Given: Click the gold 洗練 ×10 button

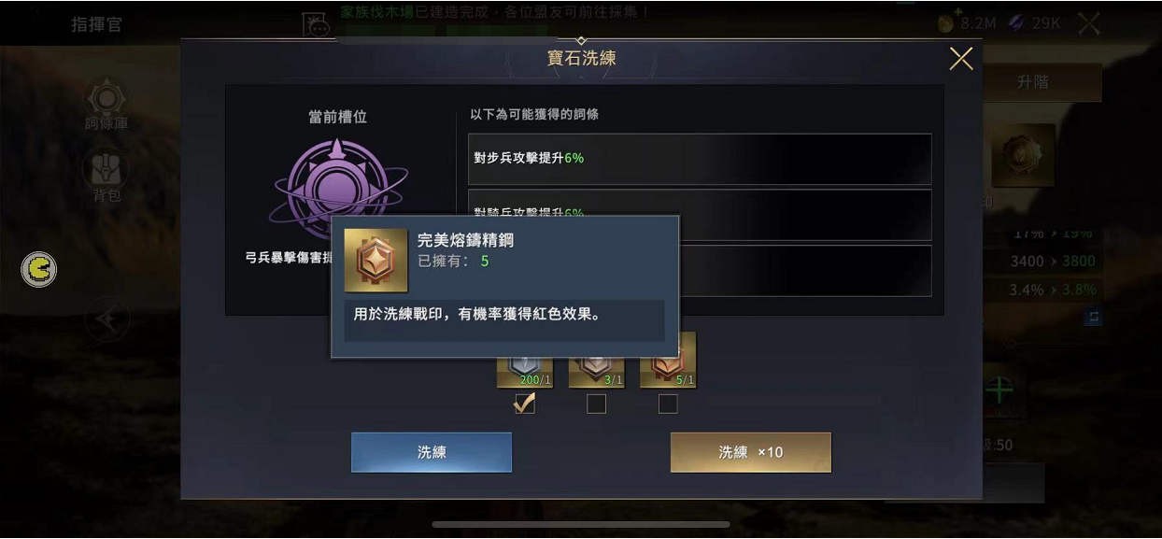Looking at the screenshot, I should pos(751,452).
